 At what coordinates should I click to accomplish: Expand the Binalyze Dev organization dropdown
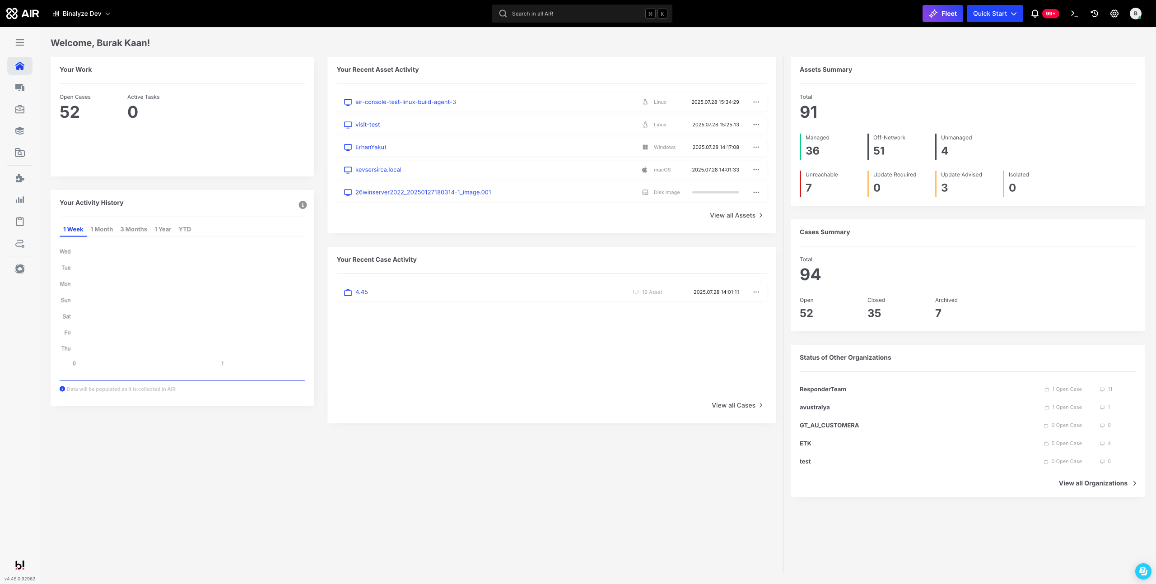click(82, 14)
